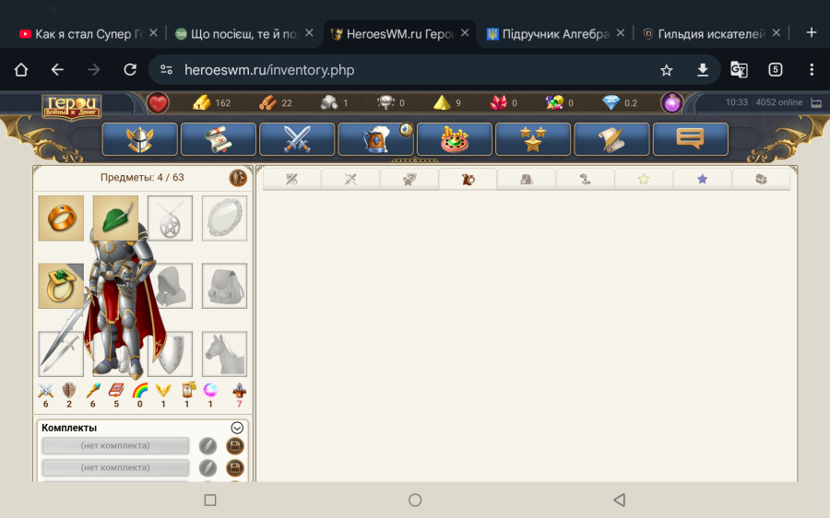Click the empty mirror slot

click(x=224, y=218)
